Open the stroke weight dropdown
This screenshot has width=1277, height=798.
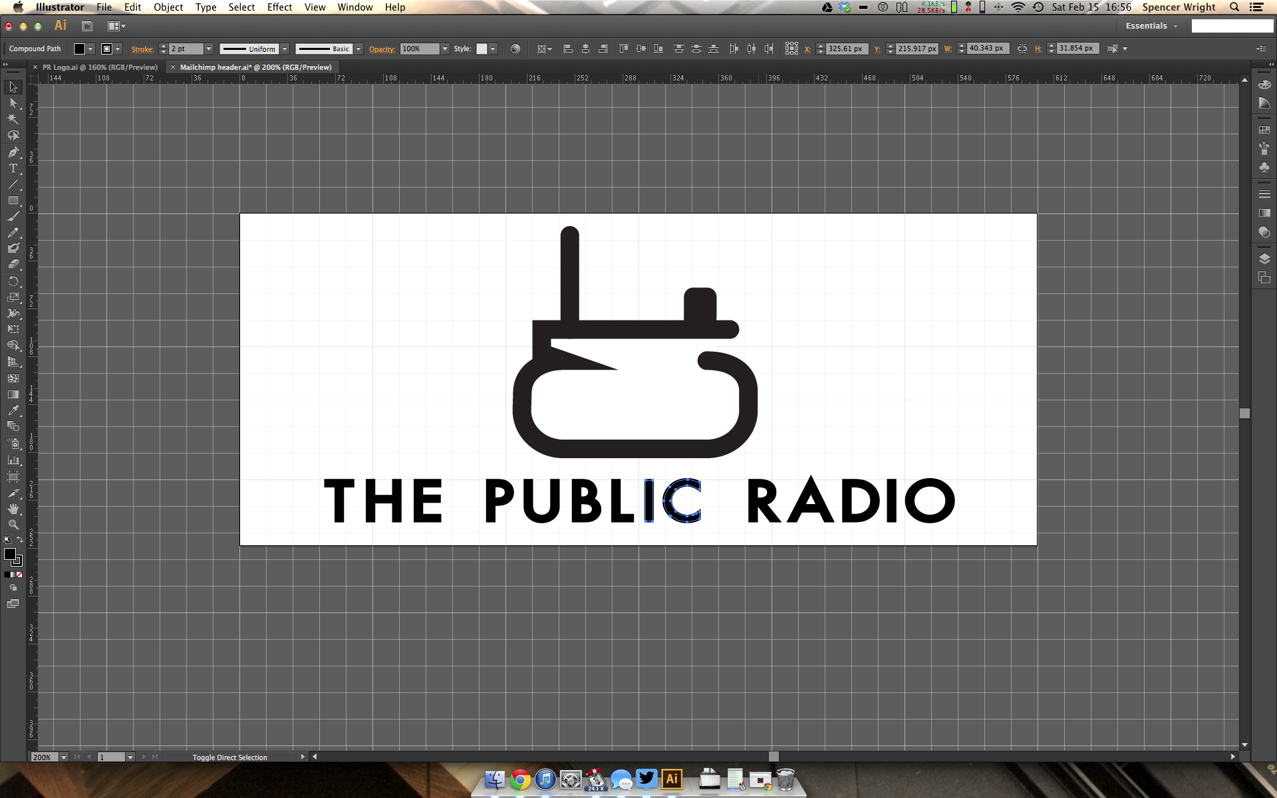tap(208, 49)
